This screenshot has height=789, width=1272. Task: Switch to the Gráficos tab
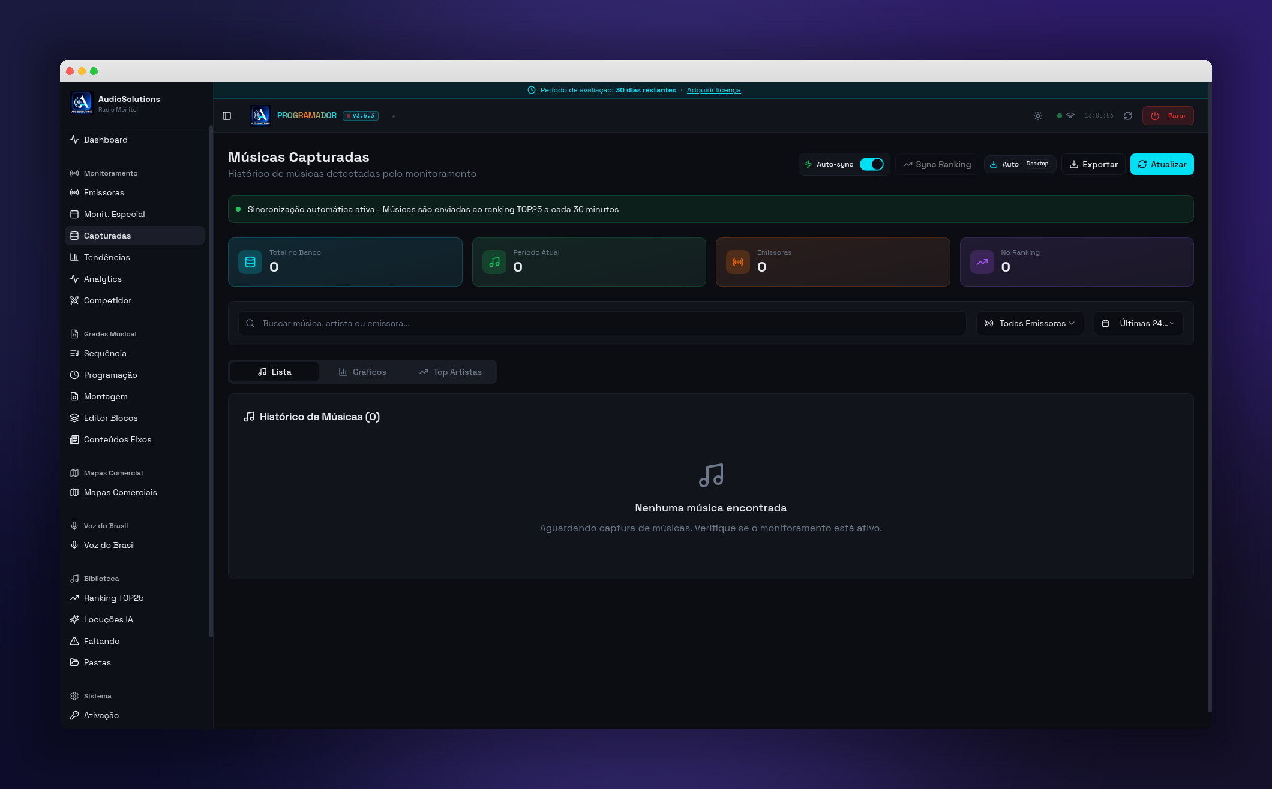(362, 372)
